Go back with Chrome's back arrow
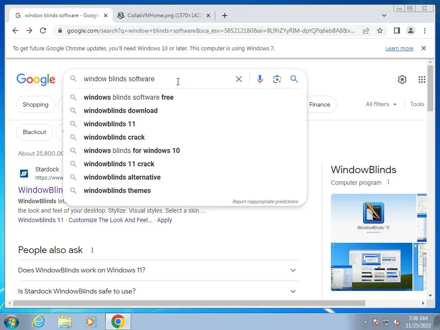 [x=15, y=31]
